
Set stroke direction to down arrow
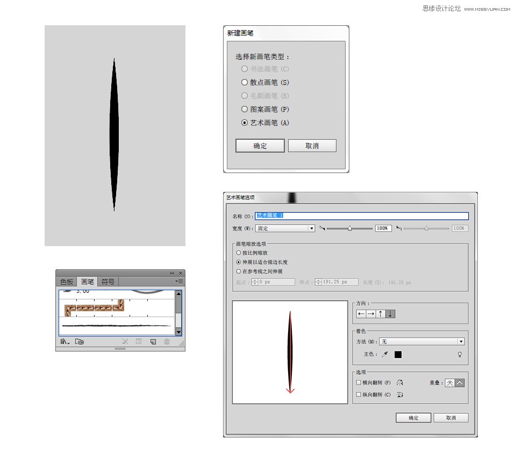pos(390,314)
